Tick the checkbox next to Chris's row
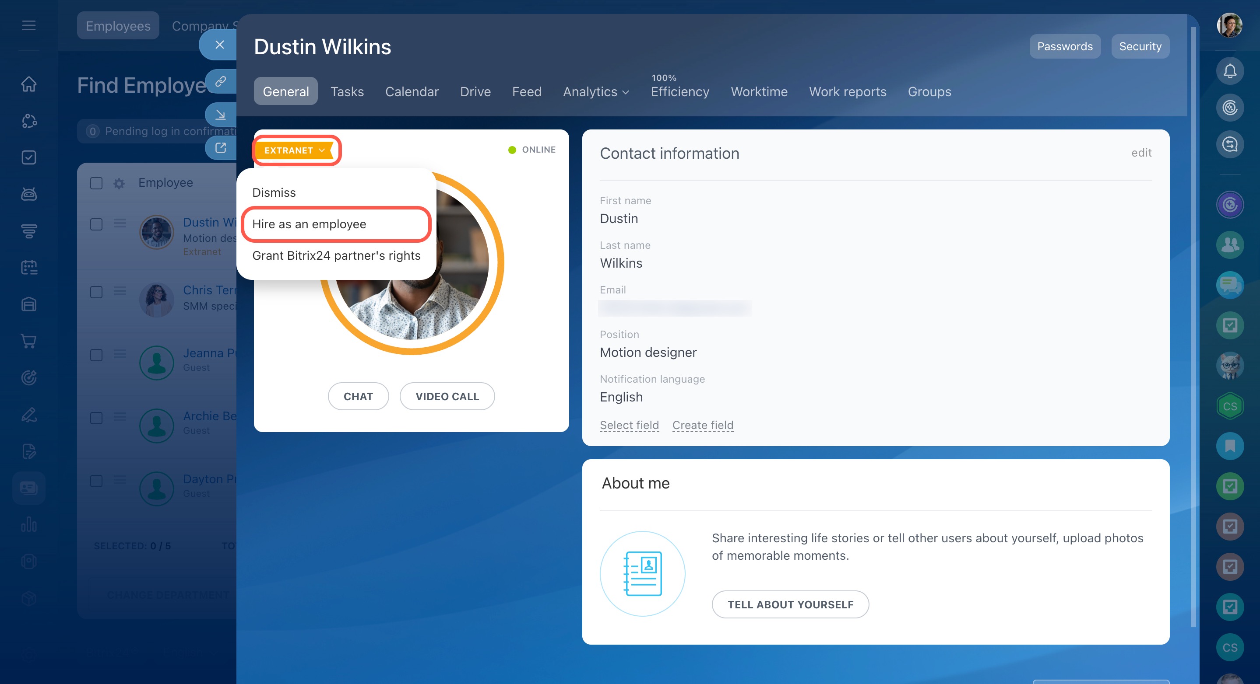The image size is (1260, 684). pyautogui.click(x=96, y=292)
